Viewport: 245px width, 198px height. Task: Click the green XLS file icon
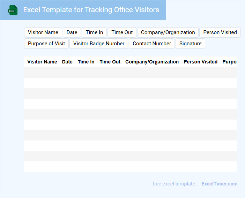13,10
